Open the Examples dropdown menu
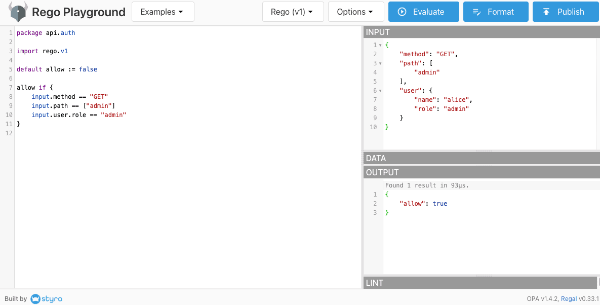This screenshot has height=305, width=600. 163,12
